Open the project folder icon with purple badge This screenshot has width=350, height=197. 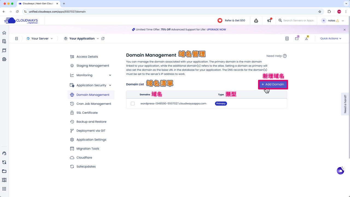pos(297,39)
